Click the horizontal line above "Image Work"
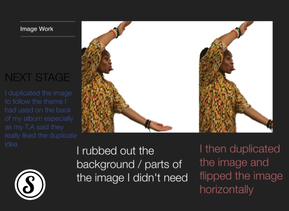 tap(47, 21)
